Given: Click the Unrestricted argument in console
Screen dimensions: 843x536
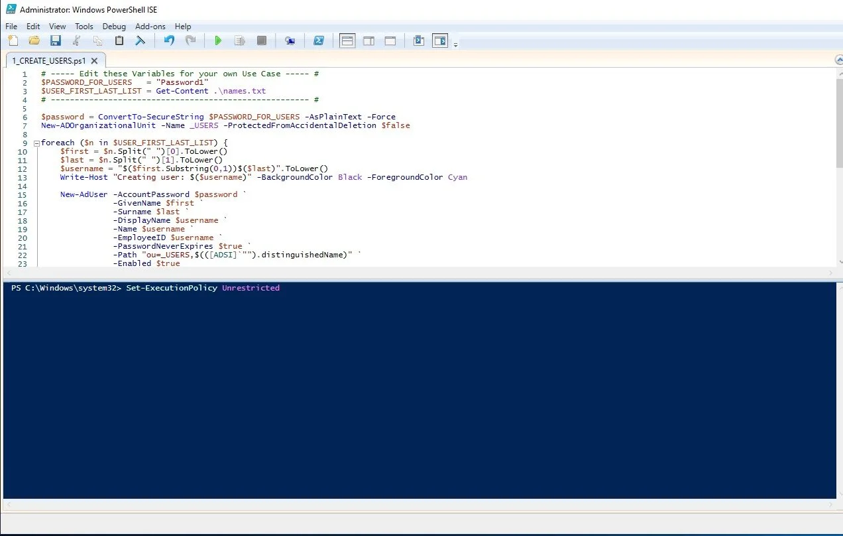Looking at the screenshot, I should point(251,288).
